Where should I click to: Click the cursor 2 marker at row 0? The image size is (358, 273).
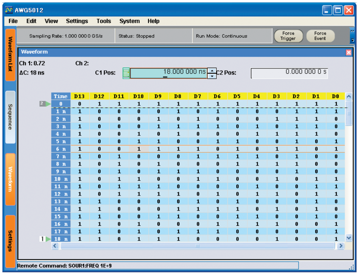click(45, 103)
